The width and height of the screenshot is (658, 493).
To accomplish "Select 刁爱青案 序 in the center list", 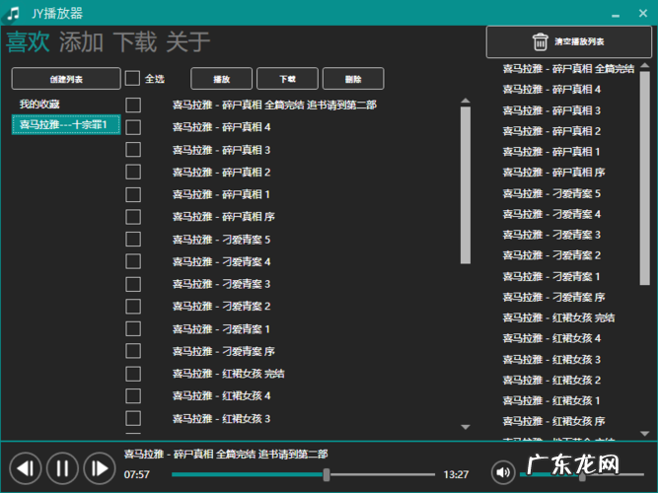I will pos(224,351).
